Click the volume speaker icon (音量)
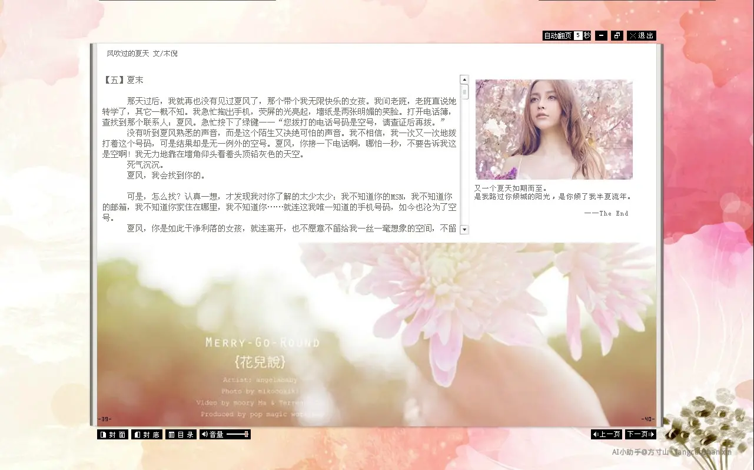This screenshot has height=470, width=754. 205,435
